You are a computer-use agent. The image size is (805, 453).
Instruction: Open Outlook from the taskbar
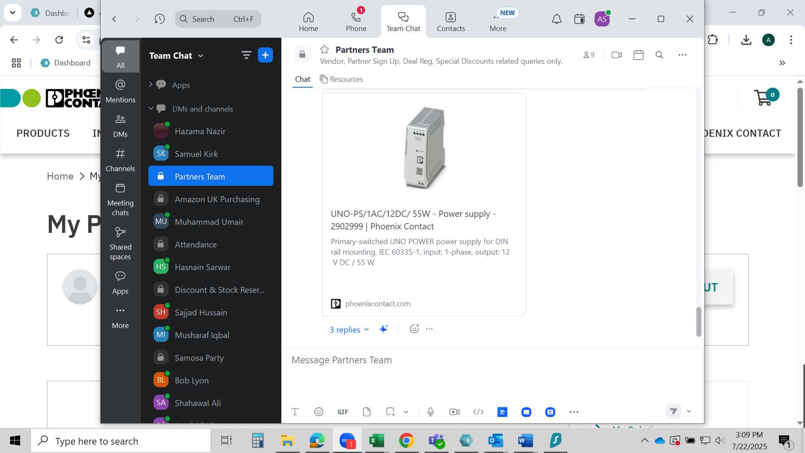tap(496, 440)
